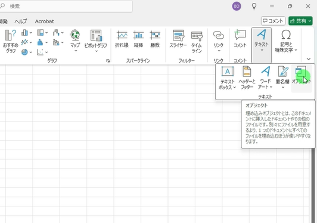The width and height of the screenshot is (317, 223).
Task: Click the PivotChart (ピボットグラフ) icon
Action: [x=96, y=35]
